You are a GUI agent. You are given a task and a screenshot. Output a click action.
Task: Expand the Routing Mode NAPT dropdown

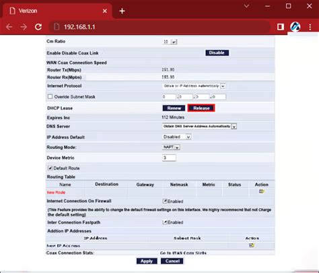[171, 147]
